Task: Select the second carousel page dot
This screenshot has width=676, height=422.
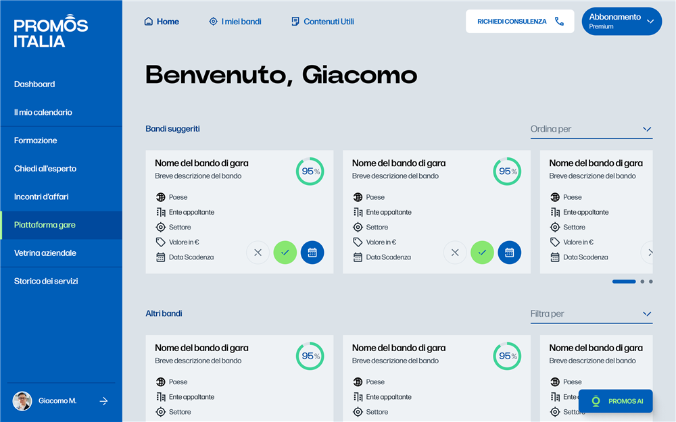Action: tap(642, 282)
